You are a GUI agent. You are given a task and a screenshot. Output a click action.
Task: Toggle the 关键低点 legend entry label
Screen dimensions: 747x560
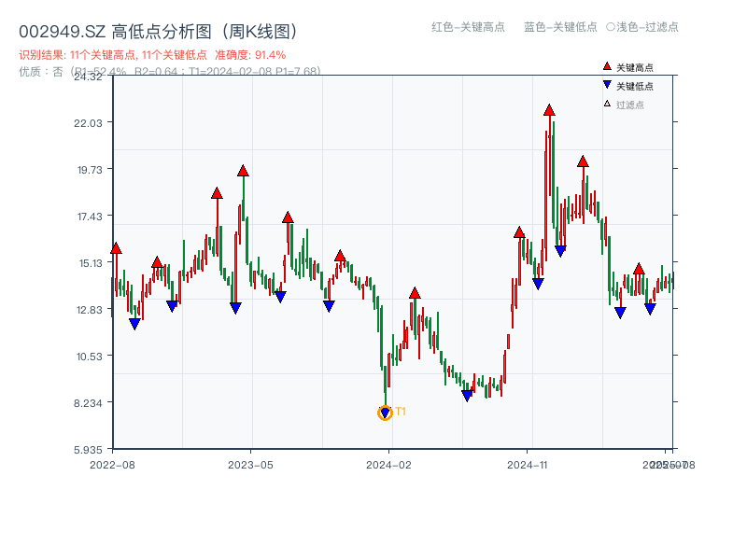click(x=635, y=86)
